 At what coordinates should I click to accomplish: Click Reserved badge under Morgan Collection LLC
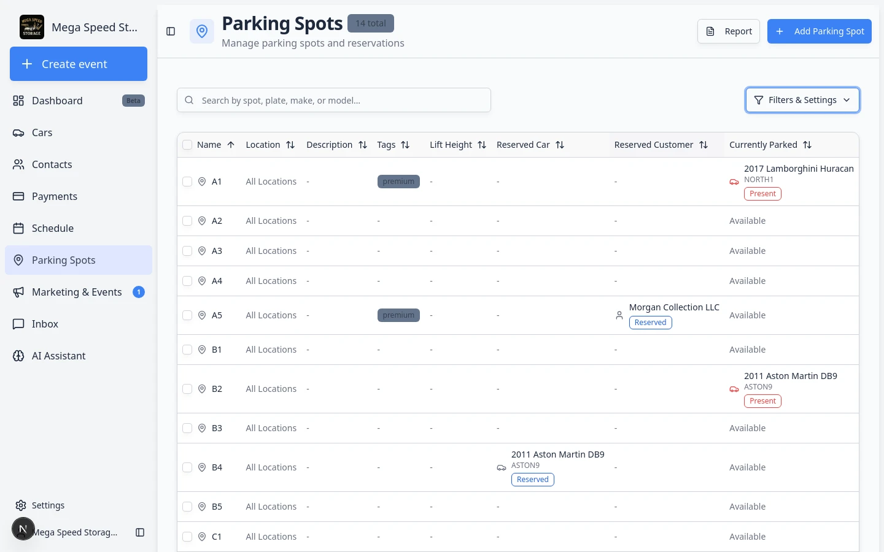coord(650,323)
